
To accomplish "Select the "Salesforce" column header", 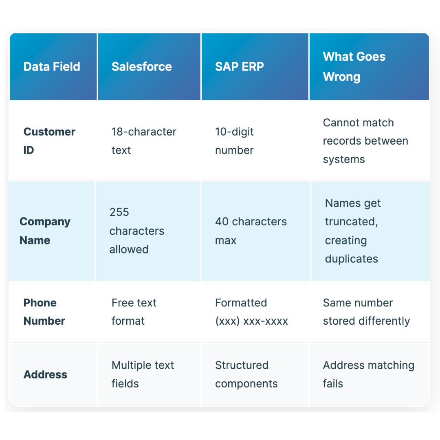I will (141, 67).
